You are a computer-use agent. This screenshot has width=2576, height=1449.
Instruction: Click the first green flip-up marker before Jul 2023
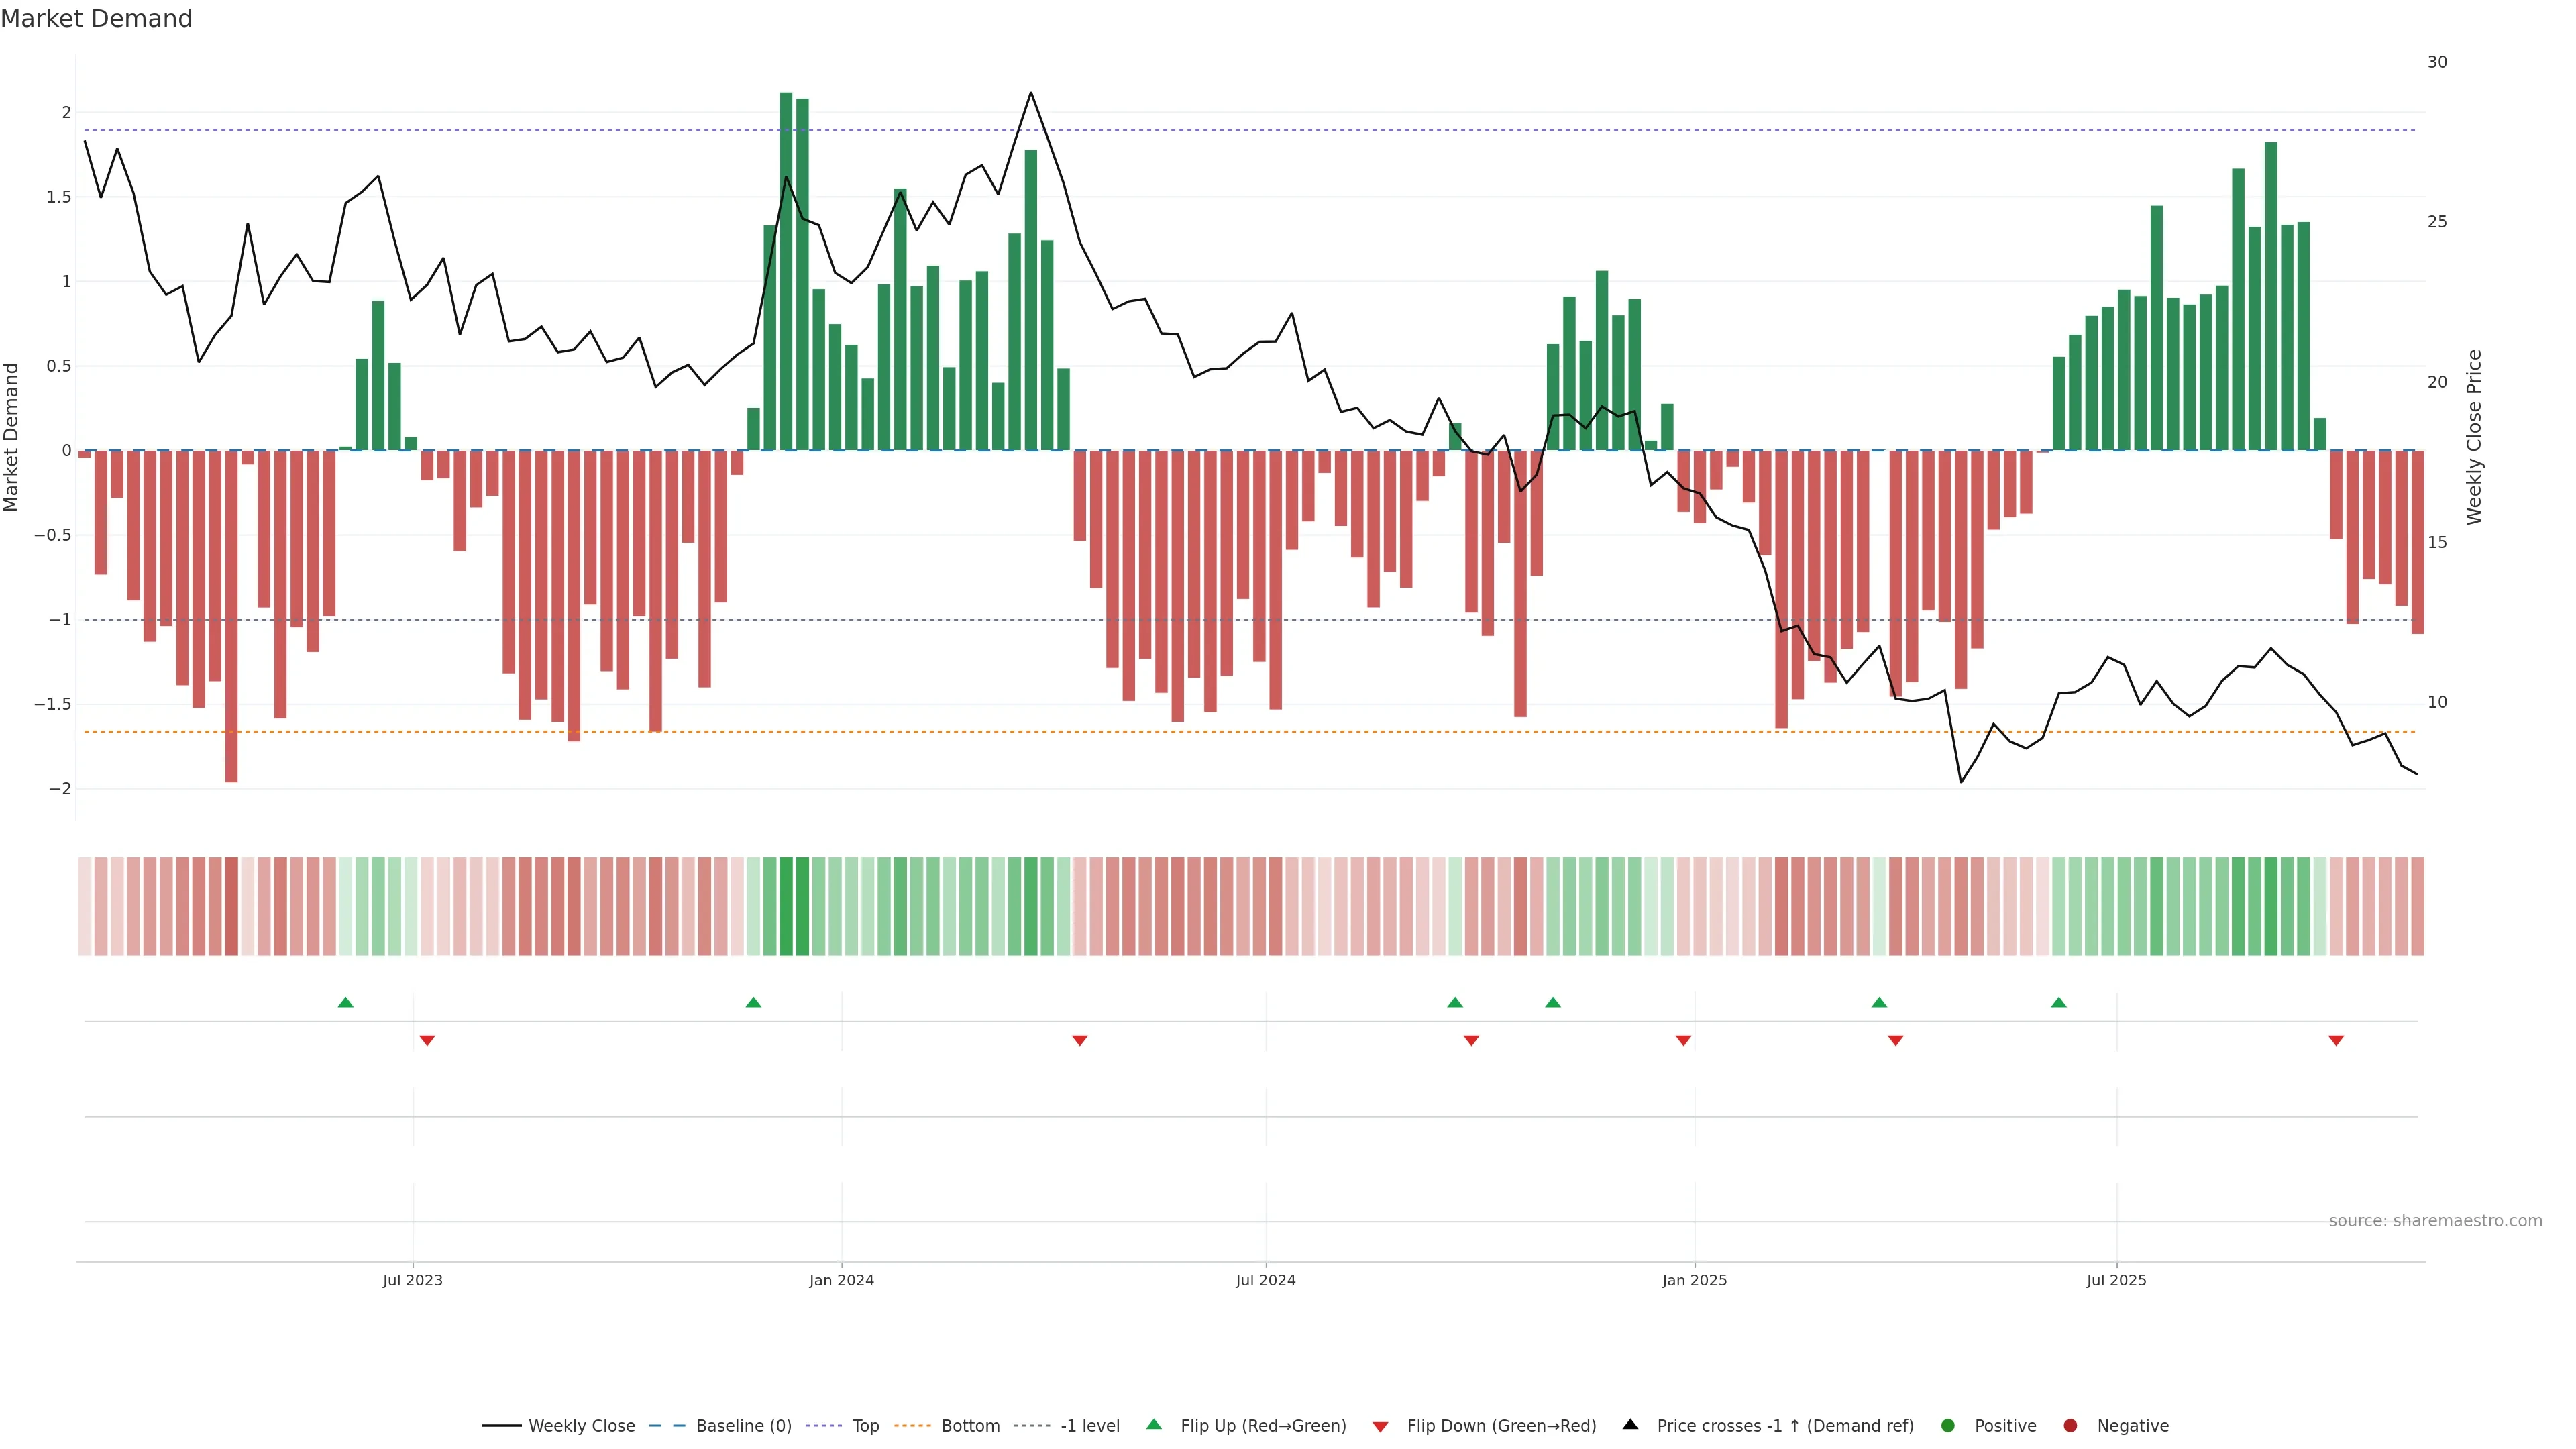(x=346, y=1002)
